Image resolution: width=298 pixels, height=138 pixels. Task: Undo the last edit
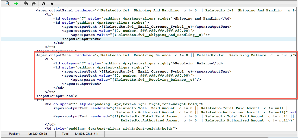26,4
